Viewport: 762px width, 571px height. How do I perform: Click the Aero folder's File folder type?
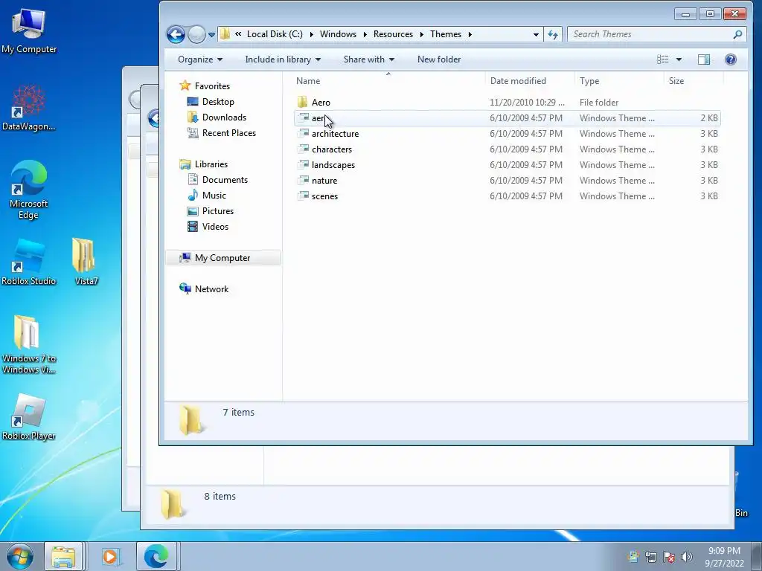[599, 103]
